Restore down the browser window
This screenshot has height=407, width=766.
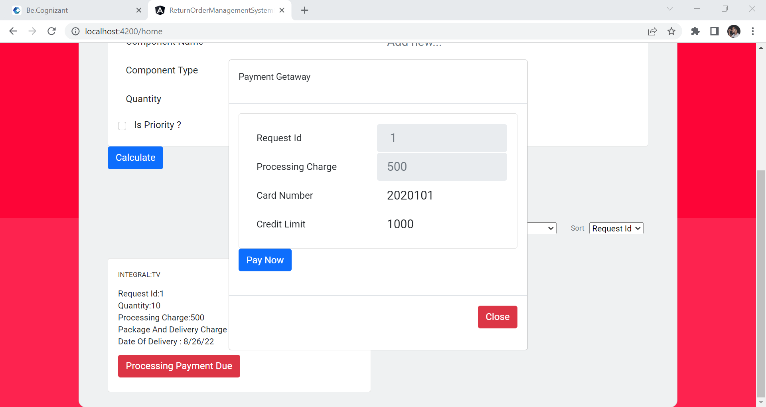(x=725, y=9)
